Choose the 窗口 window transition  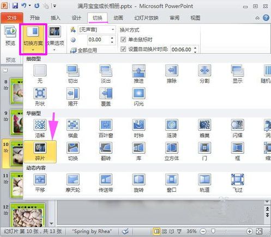(x=172, y=183)
